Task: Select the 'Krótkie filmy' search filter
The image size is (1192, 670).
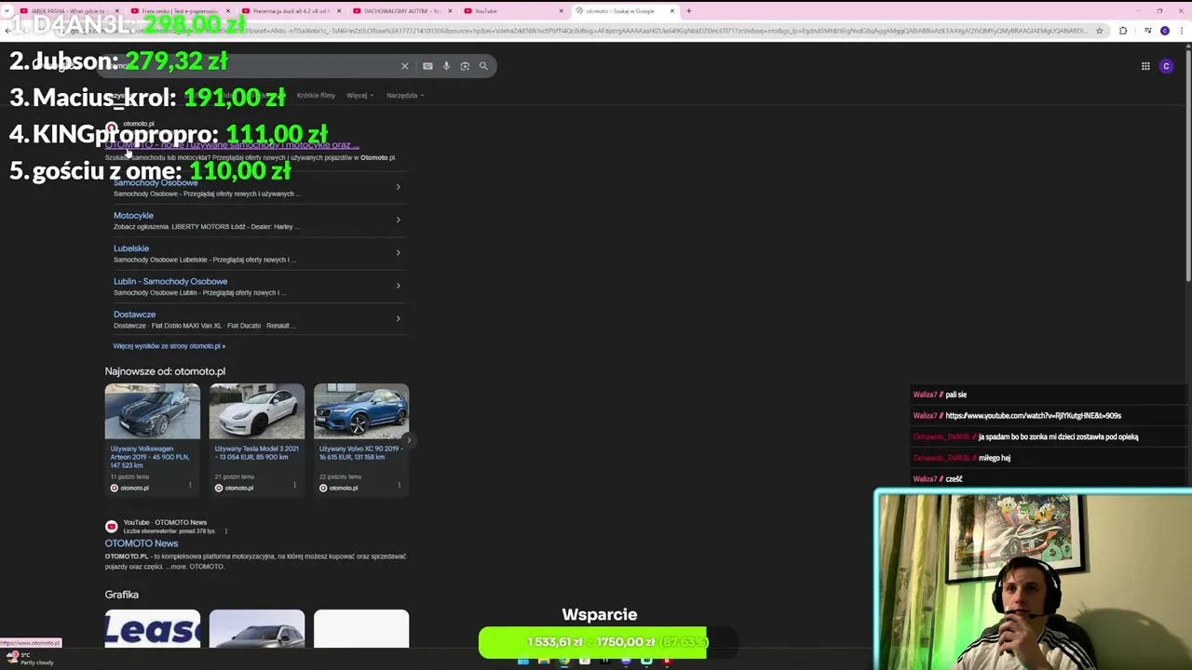Action: tap(316, 95)
